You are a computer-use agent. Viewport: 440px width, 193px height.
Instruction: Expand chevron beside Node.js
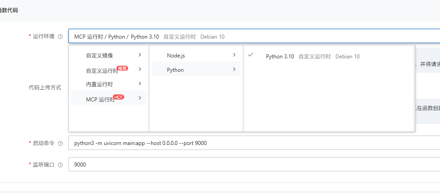[x=234, y=55]
